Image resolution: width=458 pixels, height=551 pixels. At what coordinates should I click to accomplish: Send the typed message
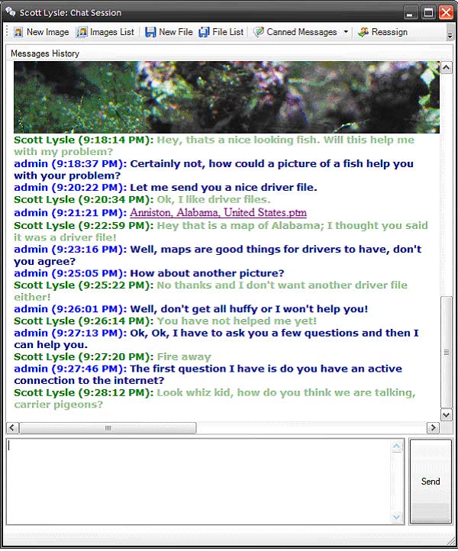[x=431, y=482]
